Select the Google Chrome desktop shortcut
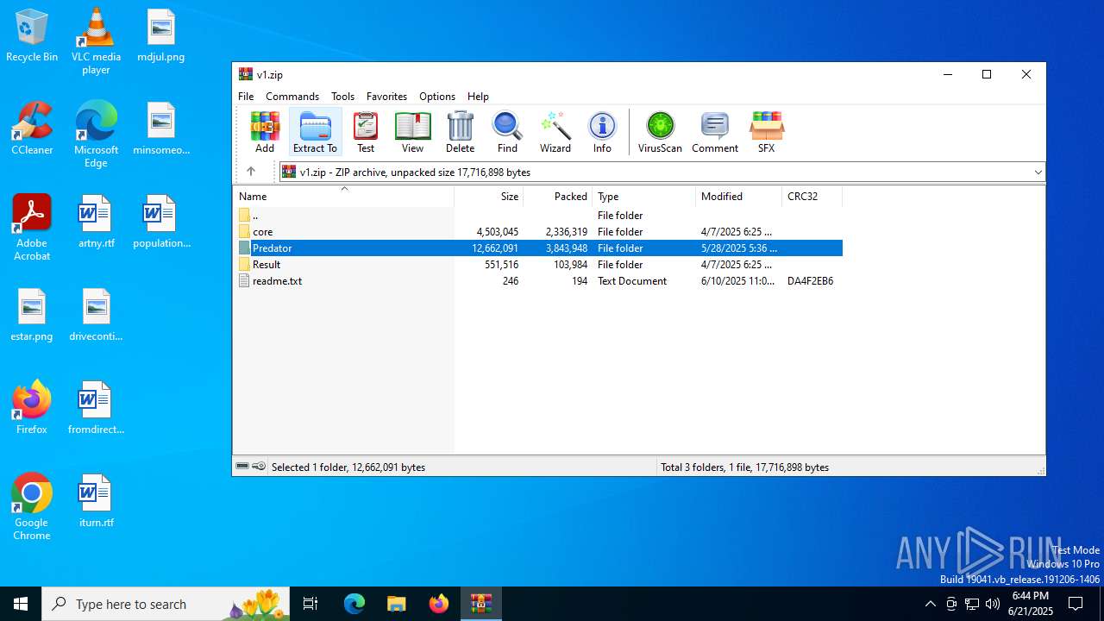 (x=32, y=507)
